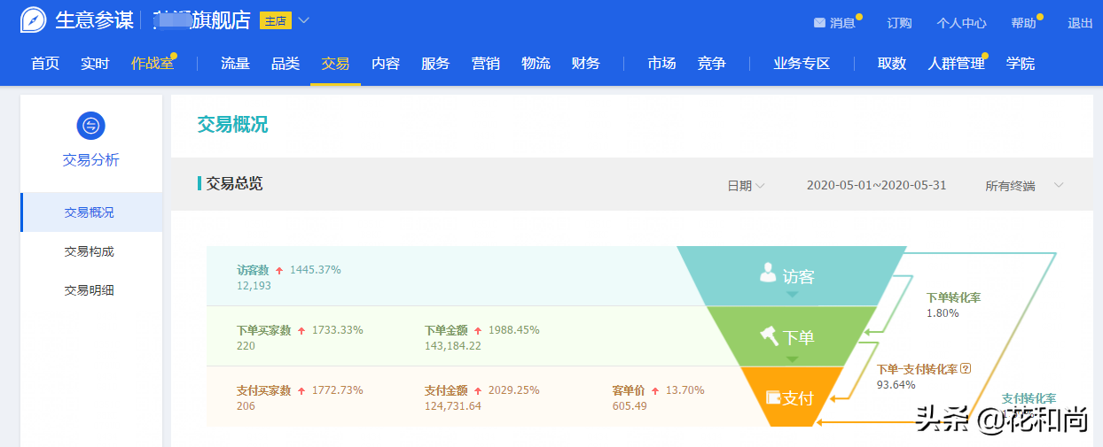Click help icon beside 下单-支付转化率

[966, 369]
